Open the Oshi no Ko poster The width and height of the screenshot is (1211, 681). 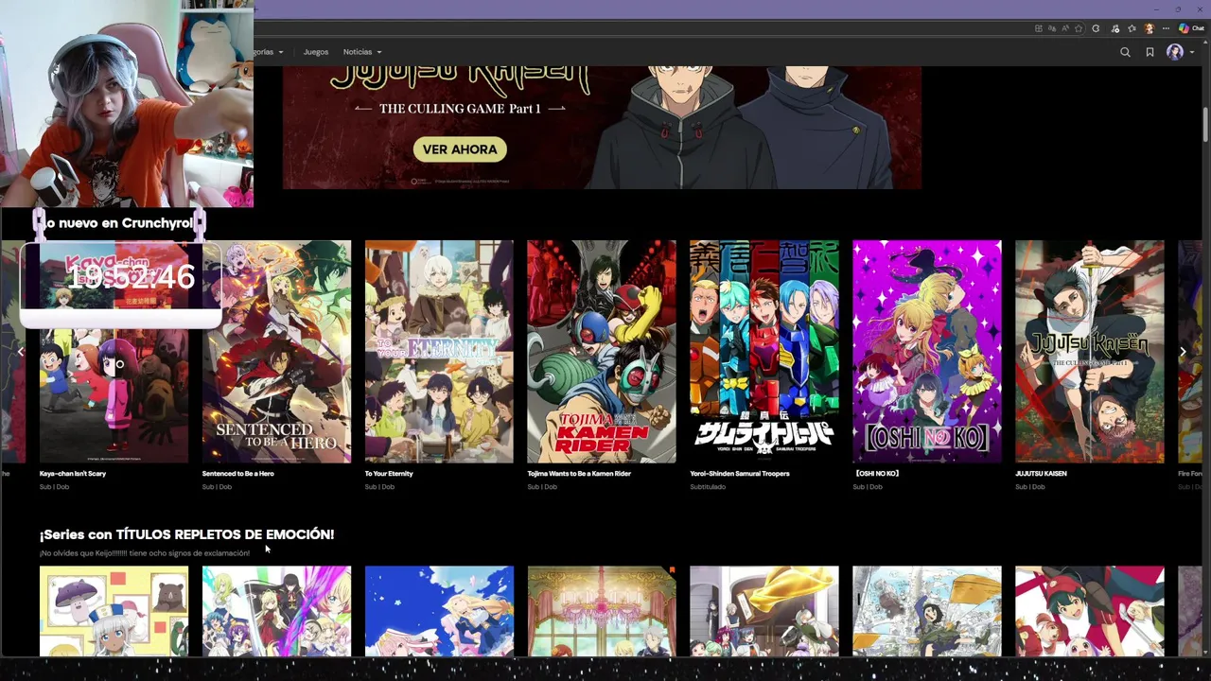point(927,352)
